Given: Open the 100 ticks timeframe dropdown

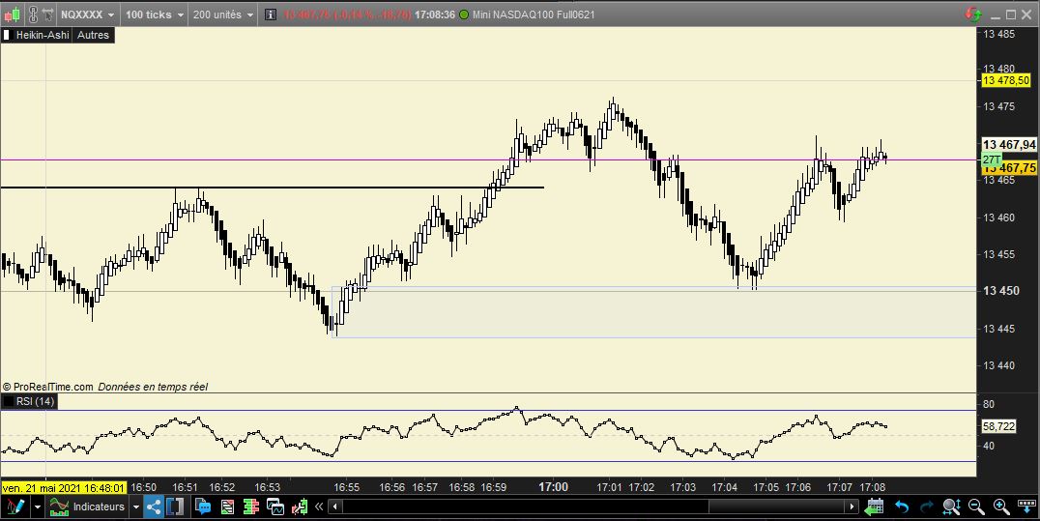Looking at the screenshot, I should point(154,14).
